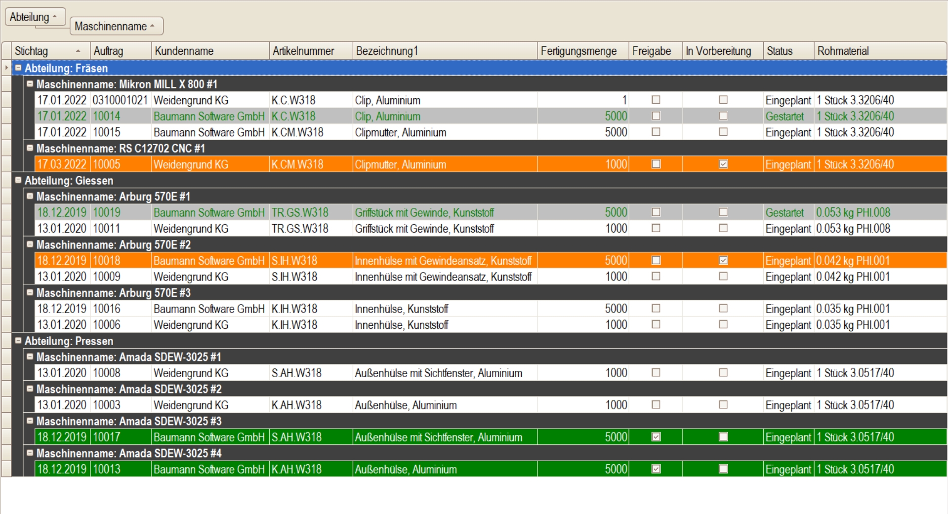Sort by the Stichtag column header

51,51
